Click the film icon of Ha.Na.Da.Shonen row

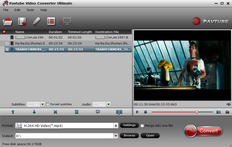coord(12,43)
